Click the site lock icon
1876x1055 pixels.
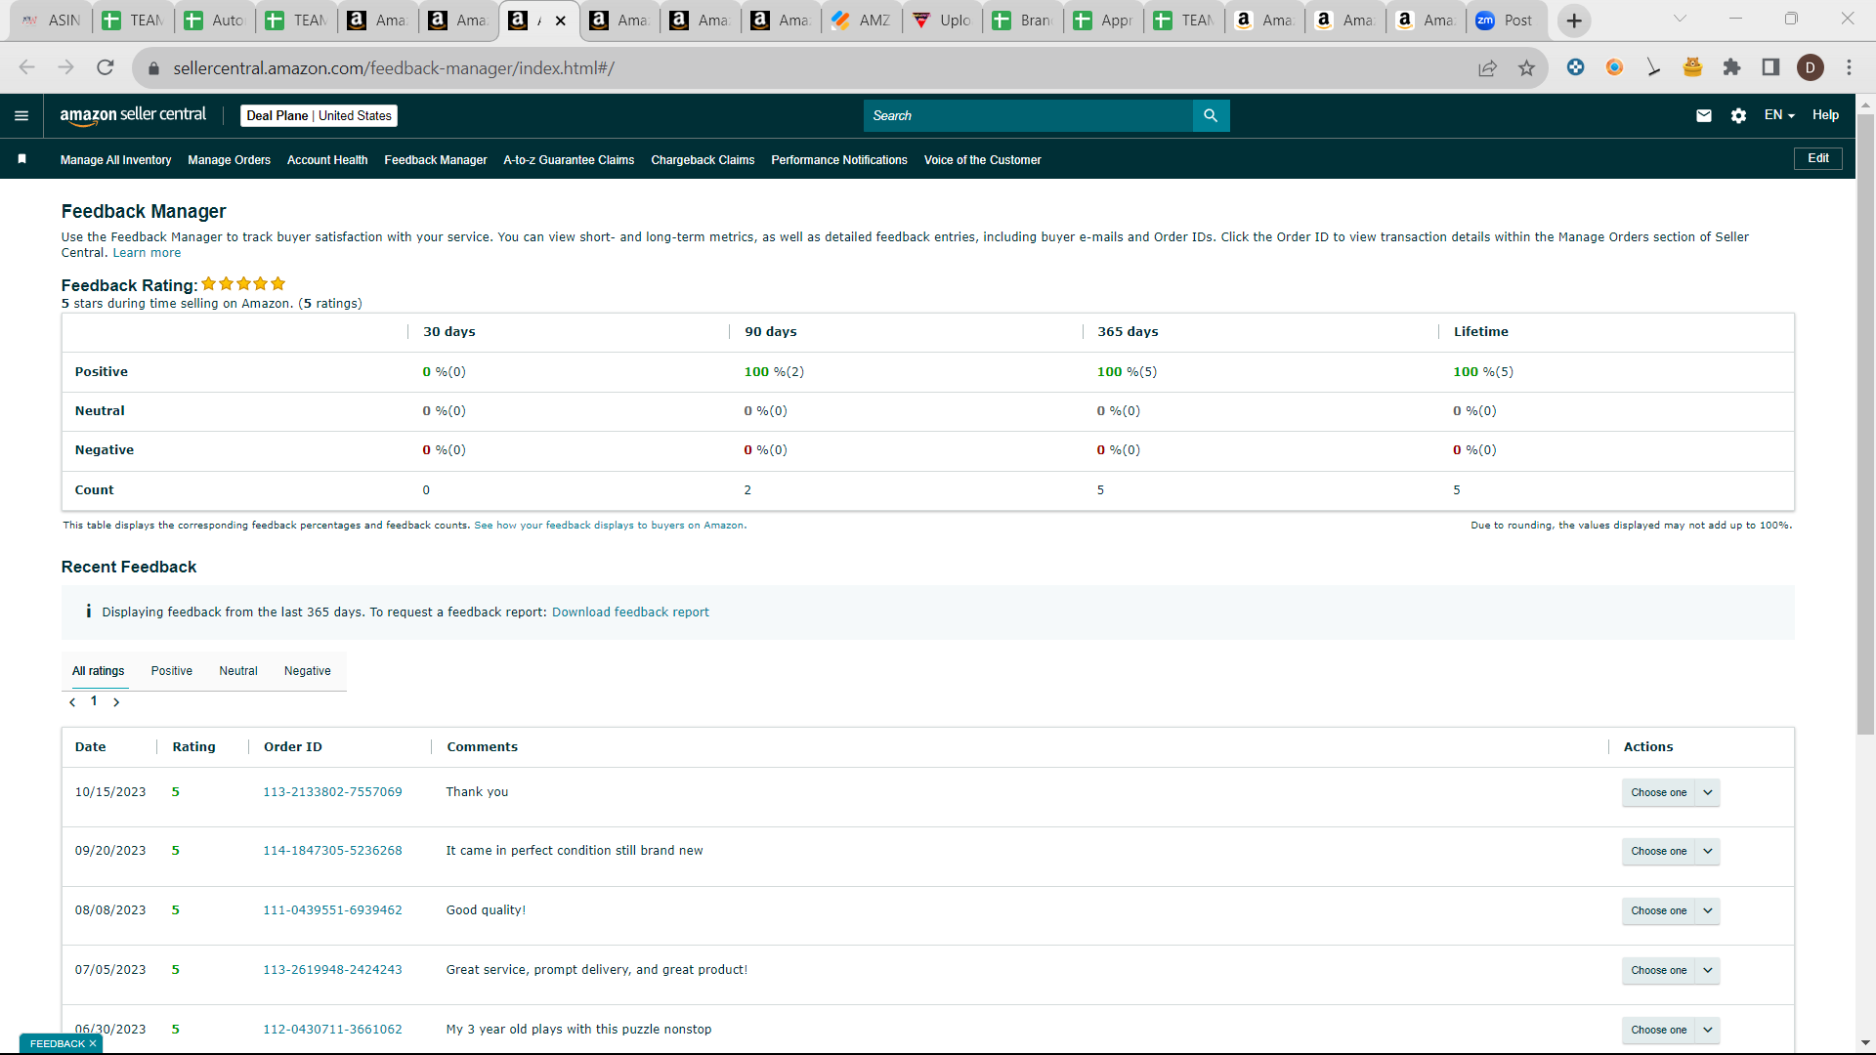[152, 68]
